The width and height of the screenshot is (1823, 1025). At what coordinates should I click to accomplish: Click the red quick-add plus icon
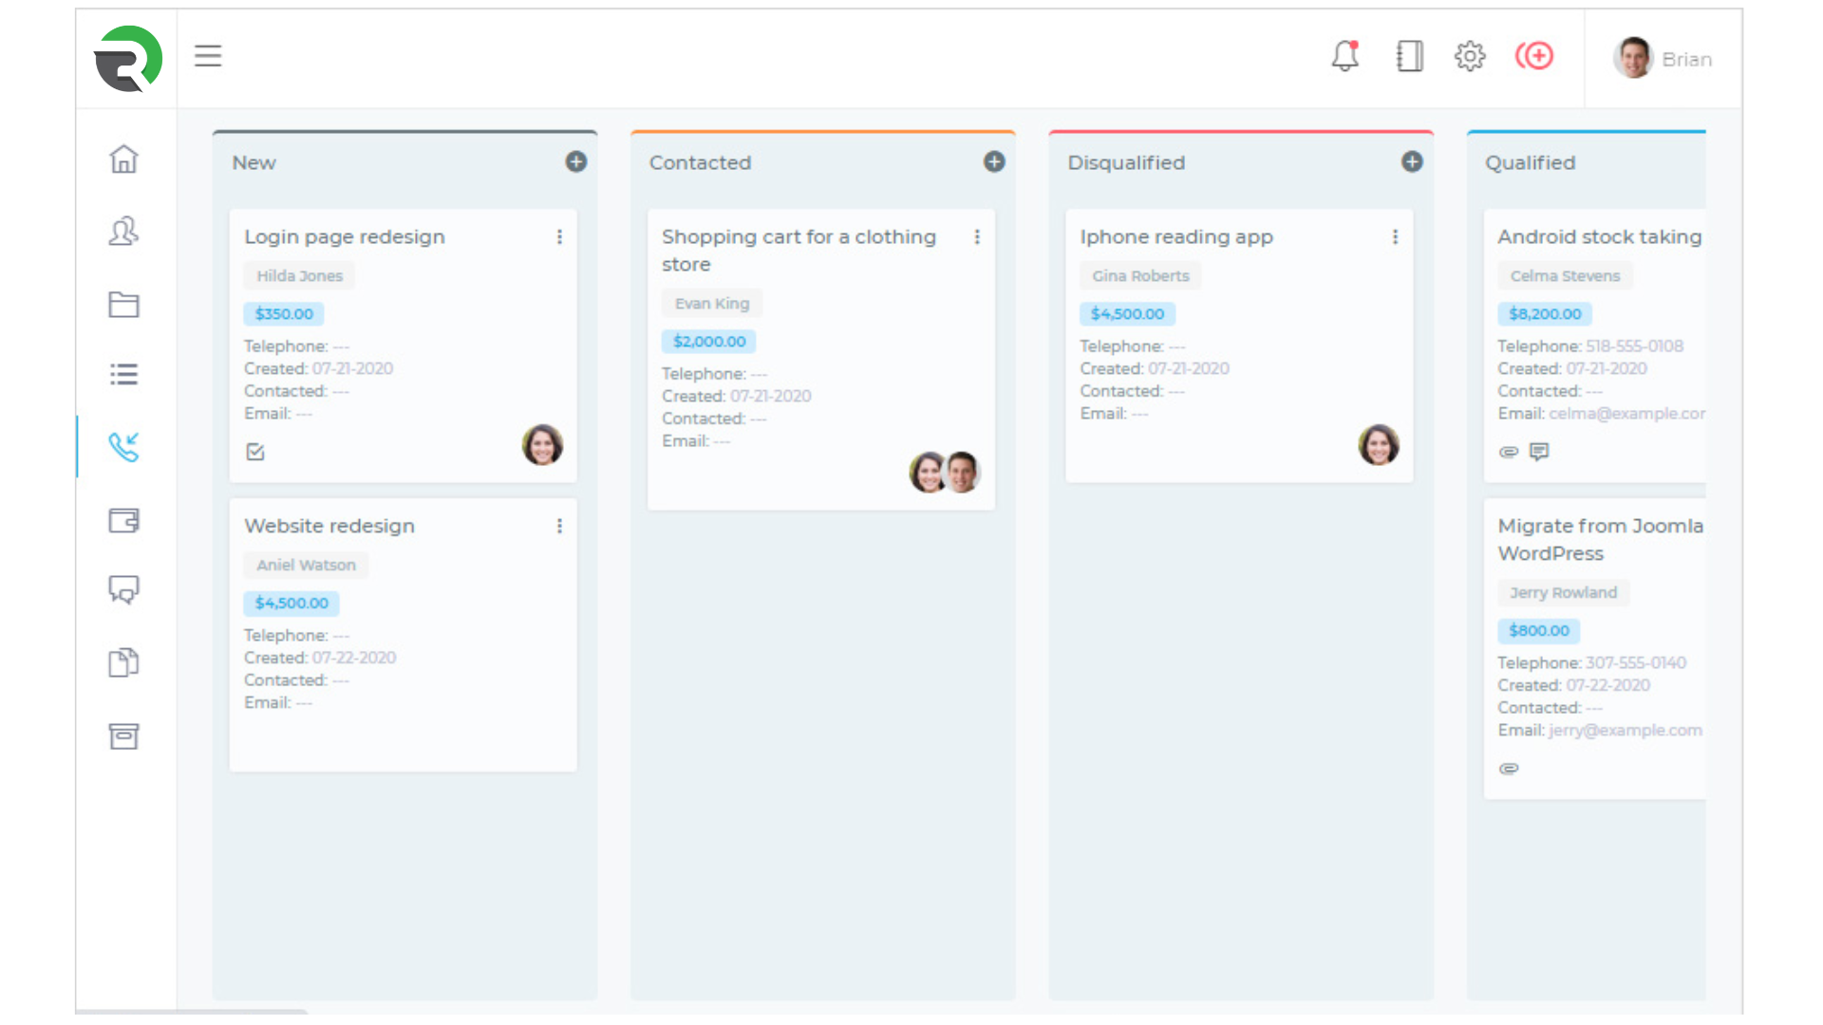click(x=1534, y=57)
